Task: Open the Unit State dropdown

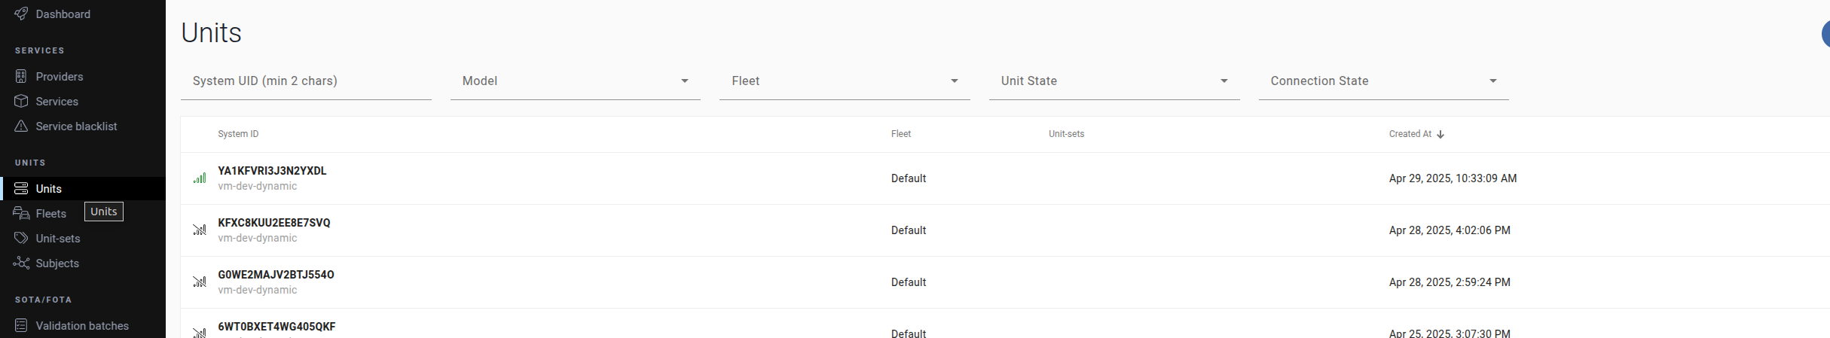Action: pos(1114,81)
